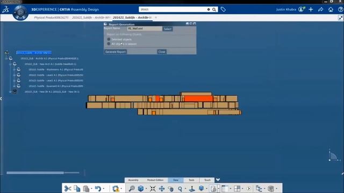The height and width of the screenshot is (193, 344).
Task: Open the Update options dropdown arrow
Action: 121,189
